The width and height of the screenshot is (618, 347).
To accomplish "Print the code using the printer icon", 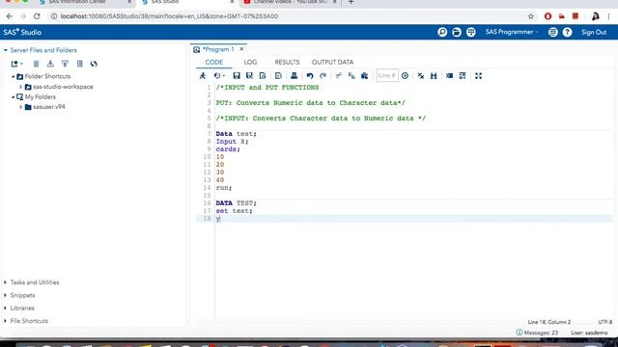I will [294, 75].
